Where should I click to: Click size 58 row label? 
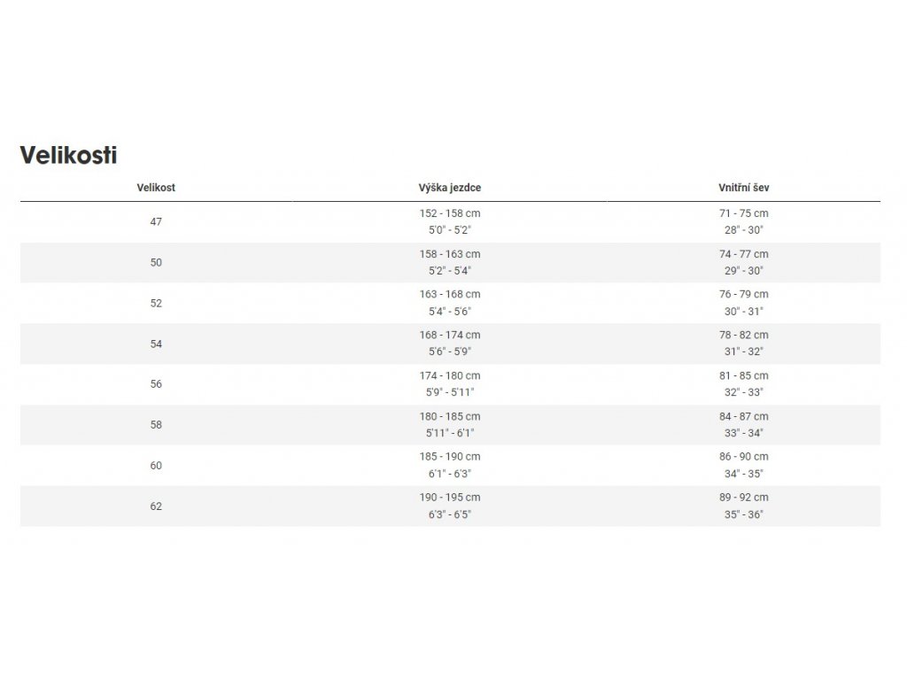coord(156,425)
